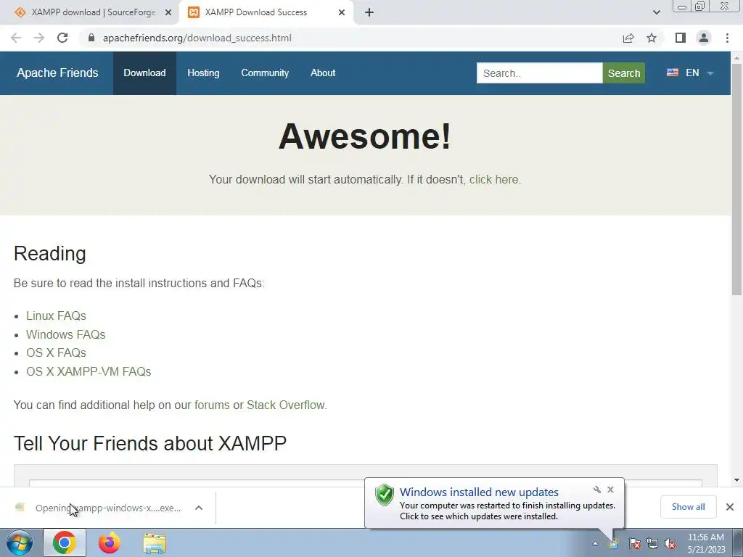Viewport: 743px width, 557px height.
Task: Open the Windows Start menu orb
Action: [x=20, y=542]
